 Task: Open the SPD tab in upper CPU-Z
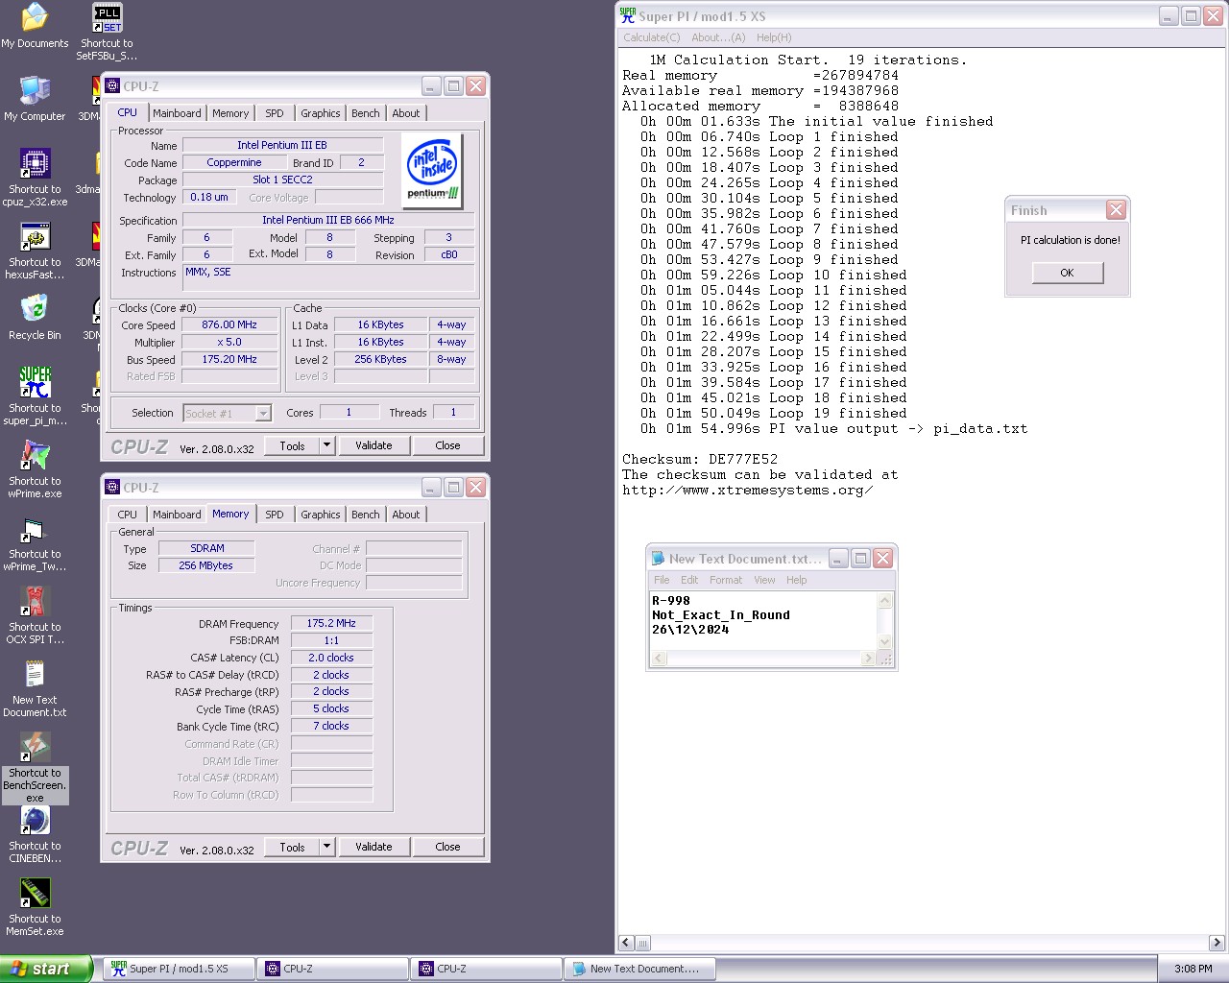pyautogui.click(x=275, y=113)
